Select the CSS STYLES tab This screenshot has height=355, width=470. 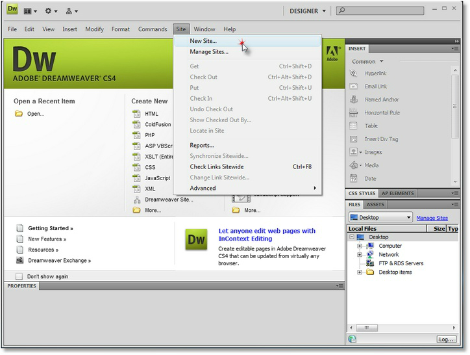point(362,193)
